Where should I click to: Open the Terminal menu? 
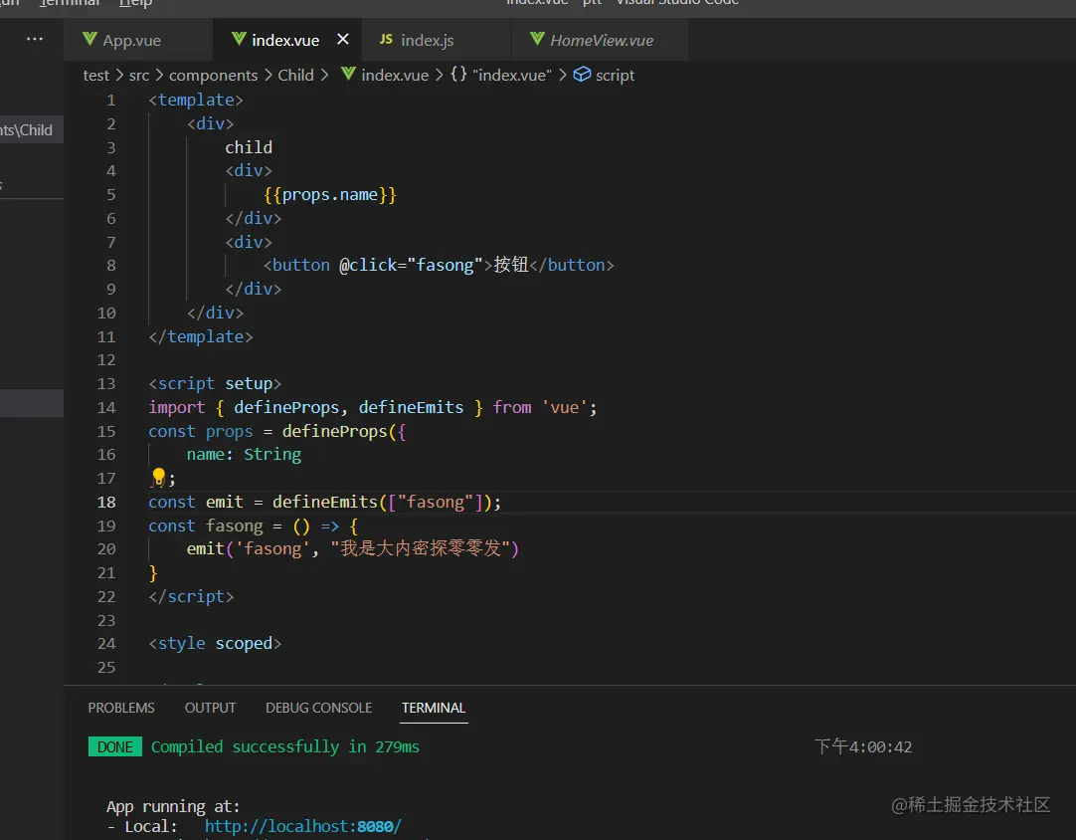pyautogui.click(x=70, y=3)
